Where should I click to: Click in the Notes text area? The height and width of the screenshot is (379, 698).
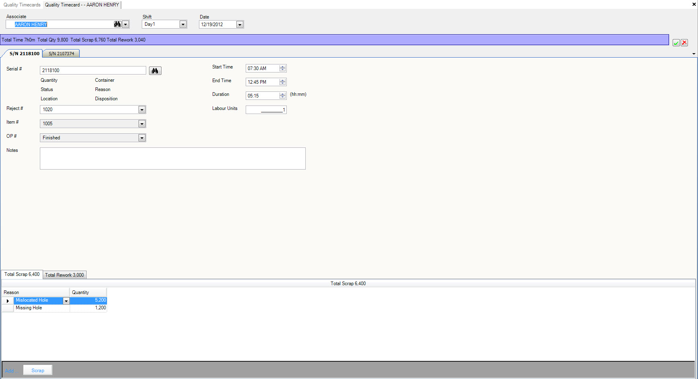click(x=173, y=159)
